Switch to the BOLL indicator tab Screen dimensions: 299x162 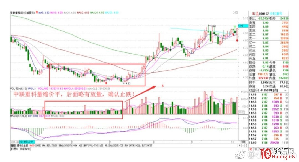pyautogui.click(x=138, y=145)
